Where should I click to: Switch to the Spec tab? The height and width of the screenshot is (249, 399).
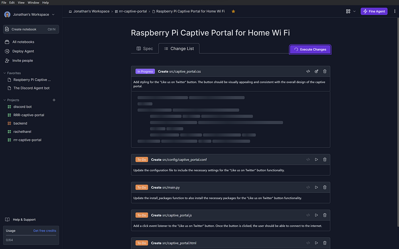click(x=145, y=49)
